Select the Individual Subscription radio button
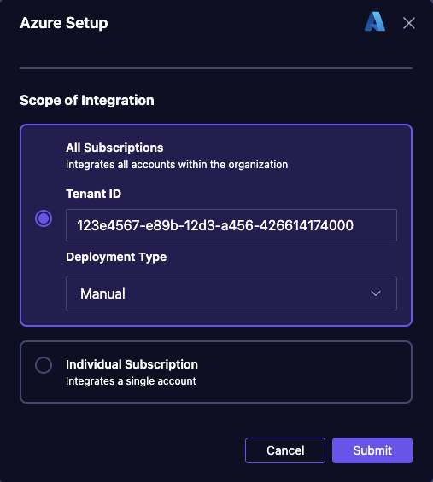This screenshot has height=482, width=433. pyautogui.click(x=44, y=365)
